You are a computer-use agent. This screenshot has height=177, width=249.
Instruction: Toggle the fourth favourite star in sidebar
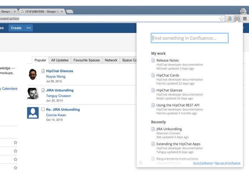coord(15,168)
